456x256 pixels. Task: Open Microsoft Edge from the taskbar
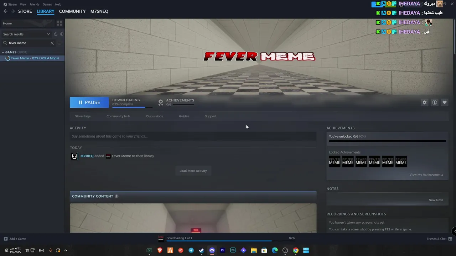tap(275, 250)
